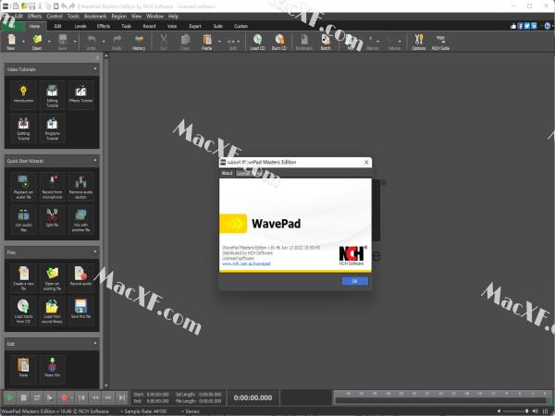The image size is (555, 416).
Task: Open the Region menu
Action: [118, 17]
